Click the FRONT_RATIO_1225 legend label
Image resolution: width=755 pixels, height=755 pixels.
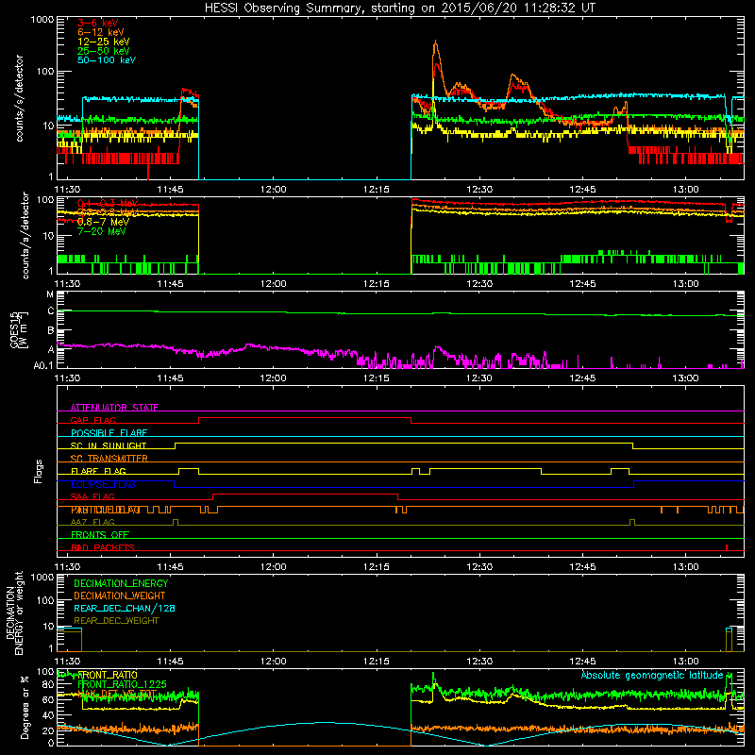[122, 684]
